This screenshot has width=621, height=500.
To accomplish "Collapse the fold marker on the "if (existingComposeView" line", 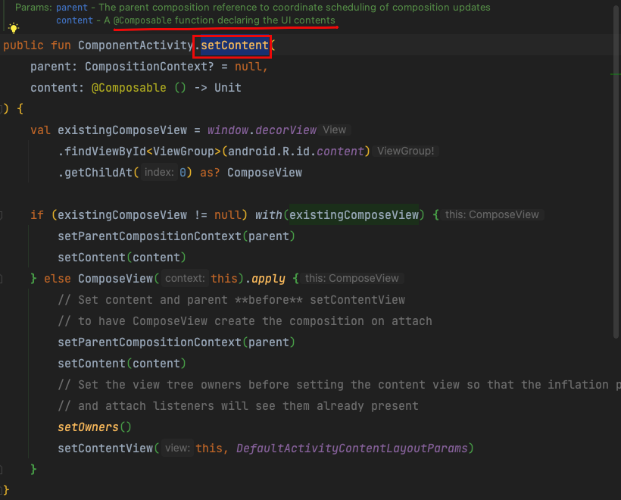I will coord(2,215).
